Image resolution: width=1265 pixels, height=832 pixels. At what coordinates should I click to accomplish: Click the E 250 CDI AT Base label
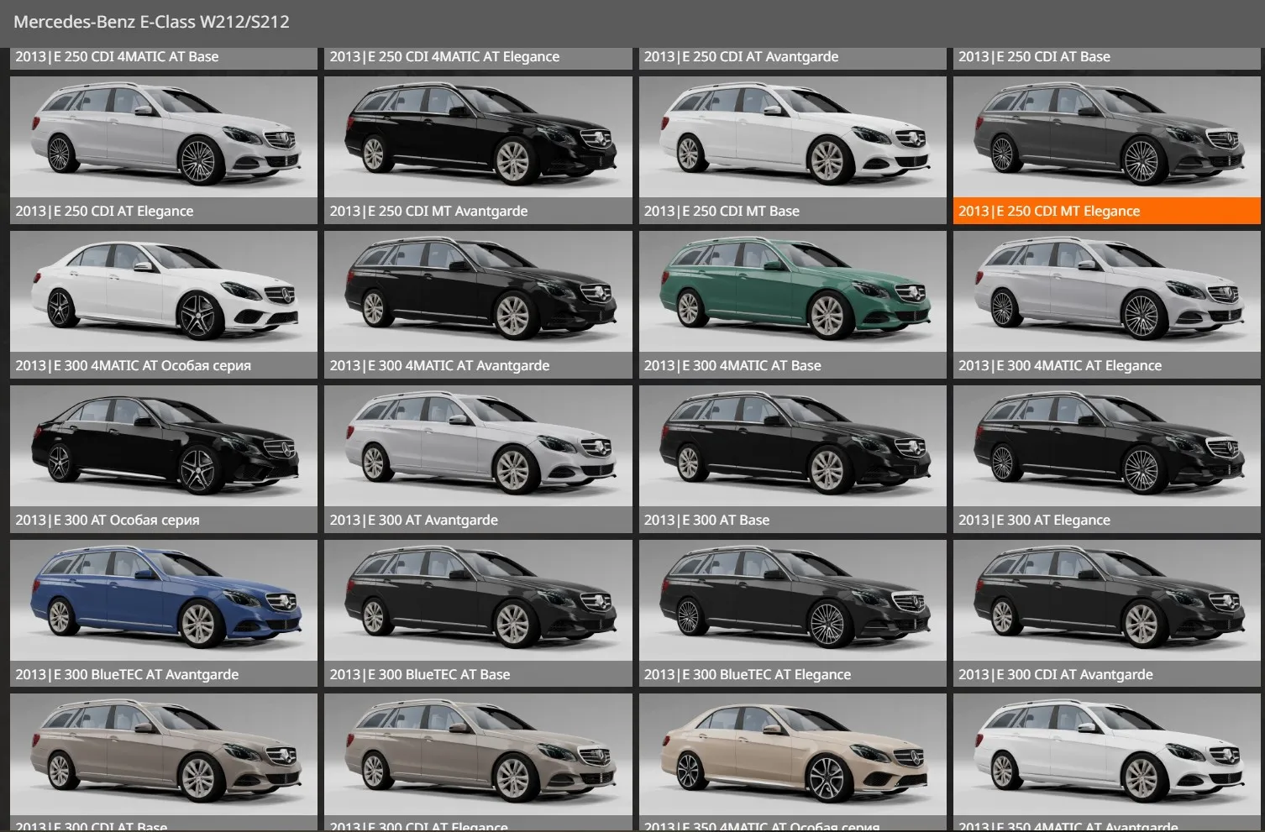(1034, 57)
